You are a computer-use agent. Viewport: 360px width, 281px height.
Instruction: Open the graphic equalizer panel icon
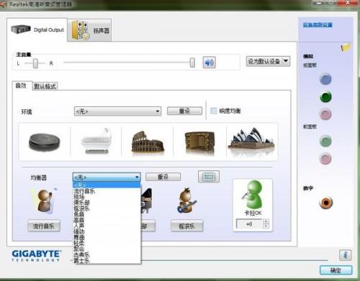(x=209, y=177)
